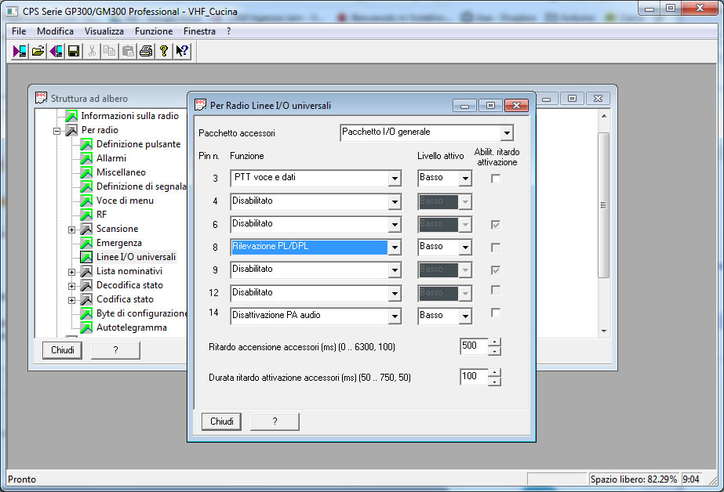Open the Pacchetto accessori dropdown

click(x=507, y=133)
